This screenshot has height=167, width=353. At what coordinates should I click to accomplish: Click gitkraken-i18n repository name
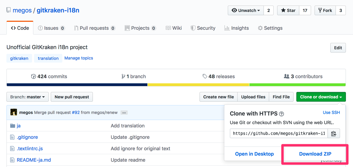(x=58, y=11)
